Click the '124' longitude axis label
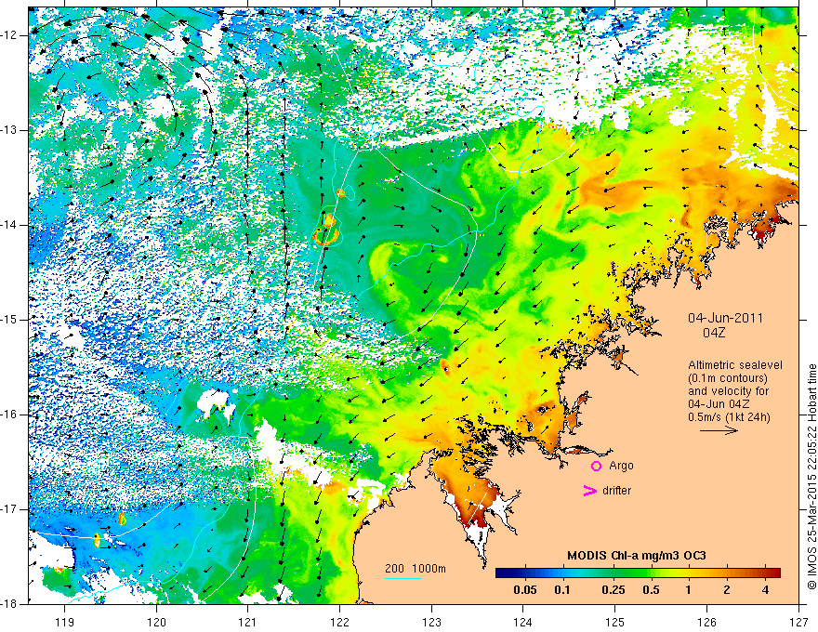The width and height of the screenshot is (818, 632). pos(523,623)
